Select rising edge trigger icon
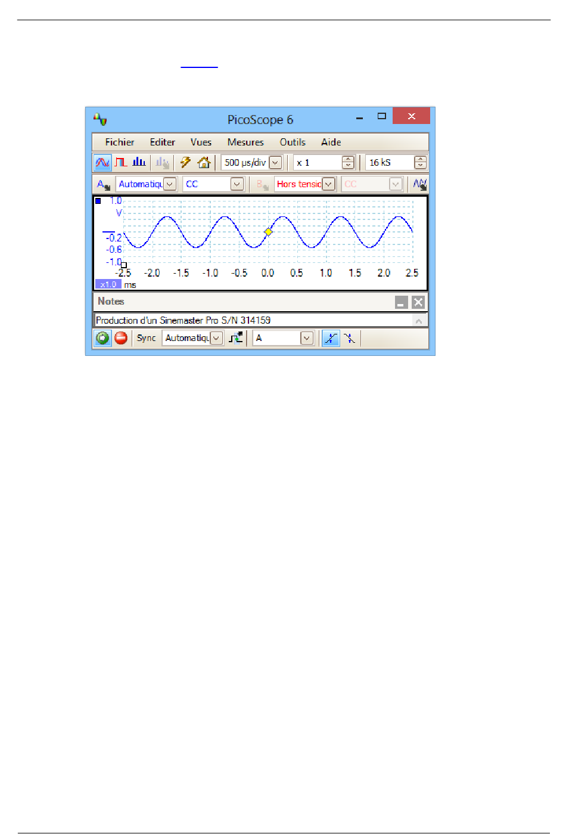Viewport: 566px width, 840px height. [331, 338]
